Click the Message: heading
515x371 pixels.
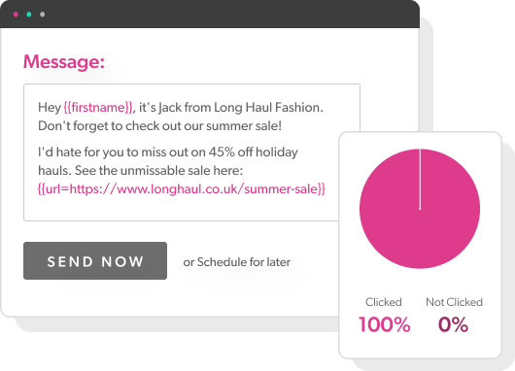pos(64,61)
